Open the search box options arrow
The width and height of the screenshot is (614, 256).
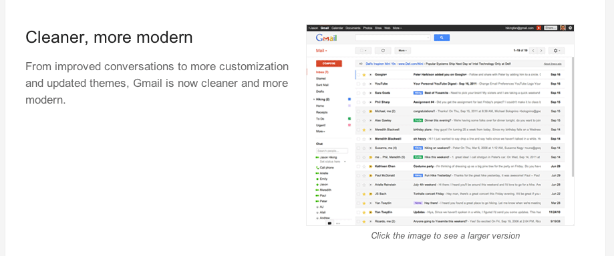point(428,37)
